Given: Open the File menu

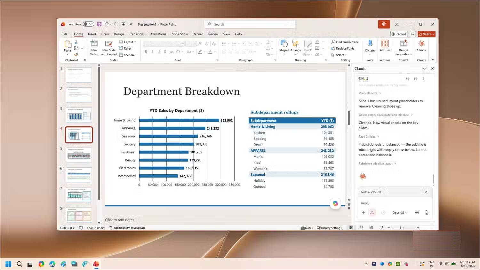Looking at the screenshot, I should point(65,34).
